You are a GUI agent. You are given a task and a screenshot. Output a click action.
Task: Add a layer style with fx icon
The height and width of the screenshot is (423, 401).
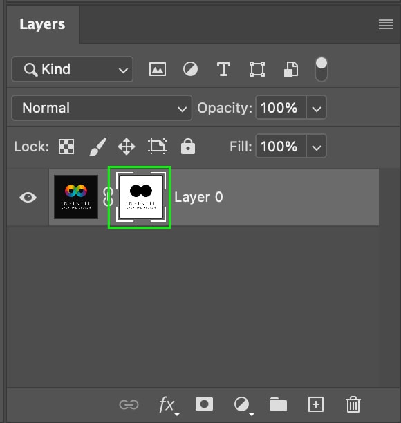pyautogui.click(x=167, y=405)
